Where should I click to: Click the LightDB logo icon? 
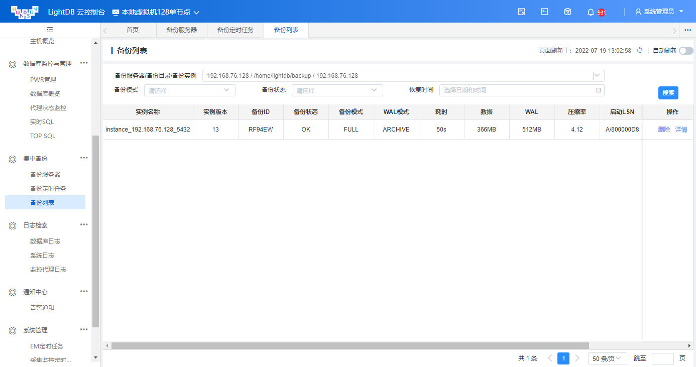[25, 12]
